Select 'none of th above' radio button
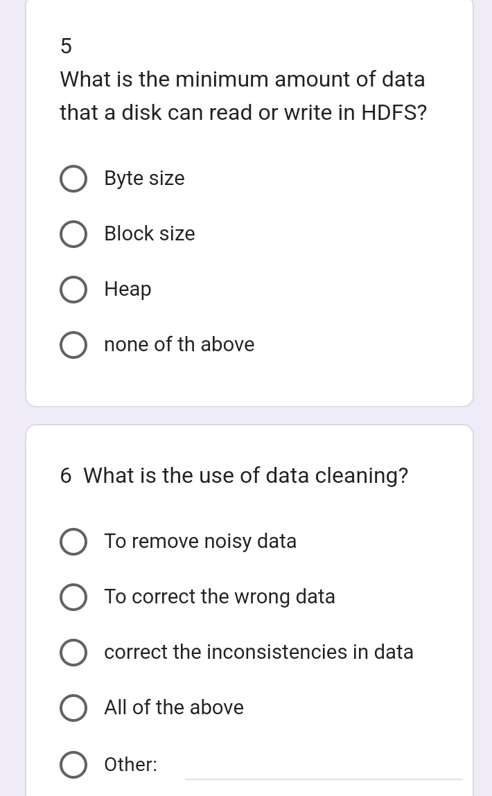This screenshot has height=796, width=492. (73, 345)
